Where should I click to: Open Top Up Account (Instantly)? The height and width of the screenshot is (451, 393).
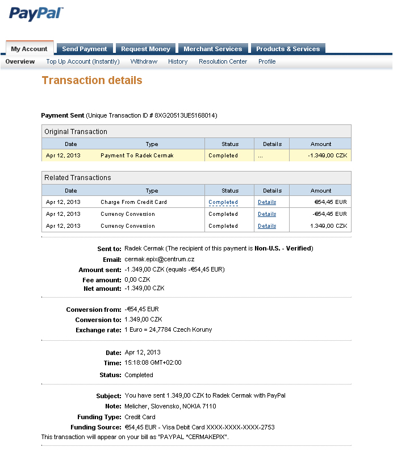point(83,61)
